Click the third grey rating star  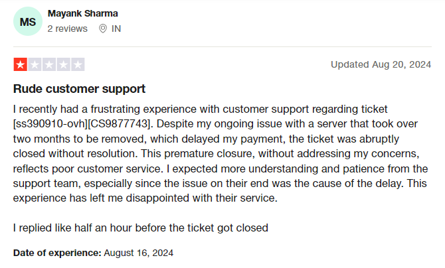tap(49, 65)
